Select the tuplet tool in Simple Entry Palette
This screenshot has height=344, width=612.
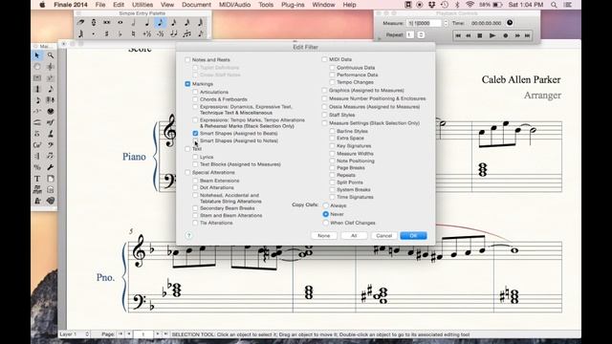(187, 34)
